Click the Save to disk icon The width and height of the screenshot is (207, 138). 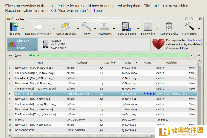coord(148,27)
